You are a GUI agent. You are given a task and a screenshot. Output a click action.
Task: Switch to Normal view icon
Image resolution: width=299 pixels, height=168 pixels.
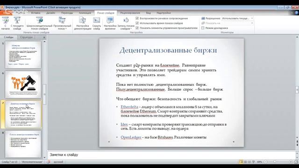click(241, 162)
